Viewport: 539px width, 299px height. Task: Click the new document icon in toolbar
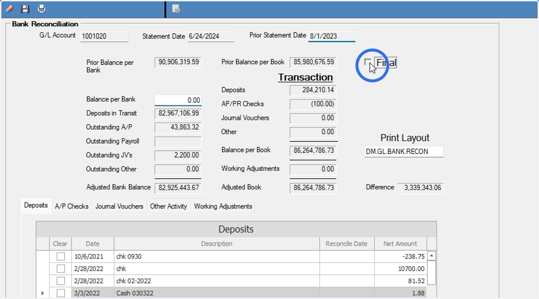point(176,9)
